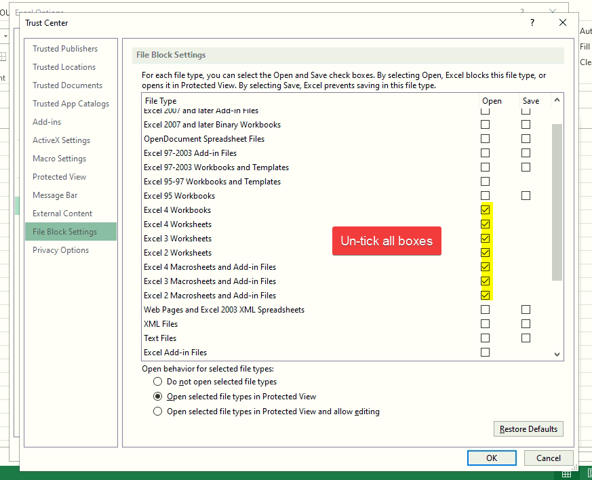Close the Trust Center dialog
The width and height of the screenshot is (592, 480).
pyautogui.click(x=563, y=22)
